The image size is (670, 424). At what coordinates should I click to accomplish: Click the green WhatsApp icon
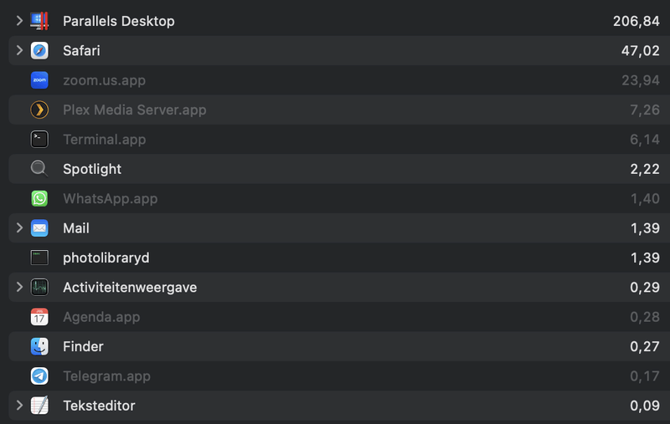point(39,199)
